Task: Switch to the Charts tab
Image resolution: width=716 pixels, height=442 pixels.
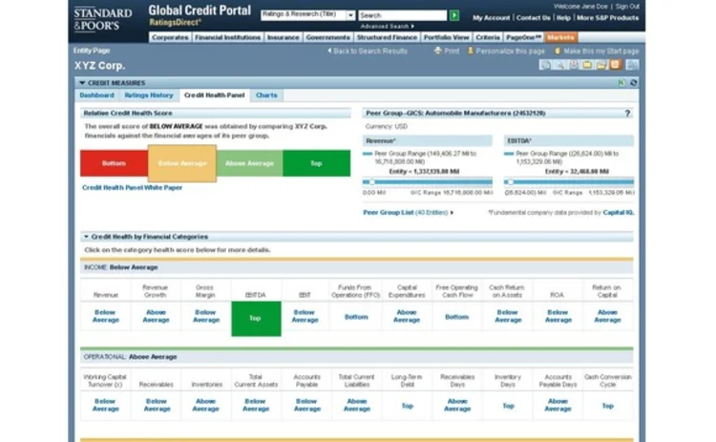Action: (x=266, y=95)
